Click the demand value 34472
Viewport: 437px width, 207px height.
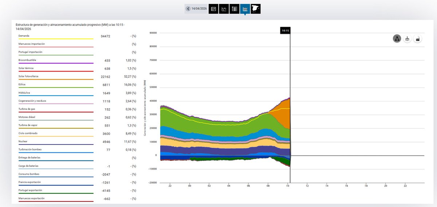point(105,36)
